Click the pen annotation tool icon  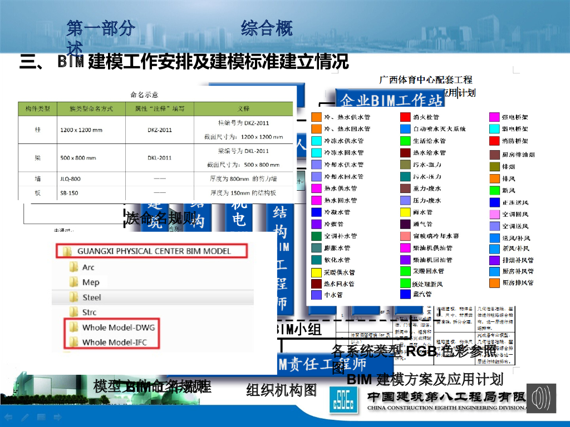pyautogui.click(x=26, y=416)
